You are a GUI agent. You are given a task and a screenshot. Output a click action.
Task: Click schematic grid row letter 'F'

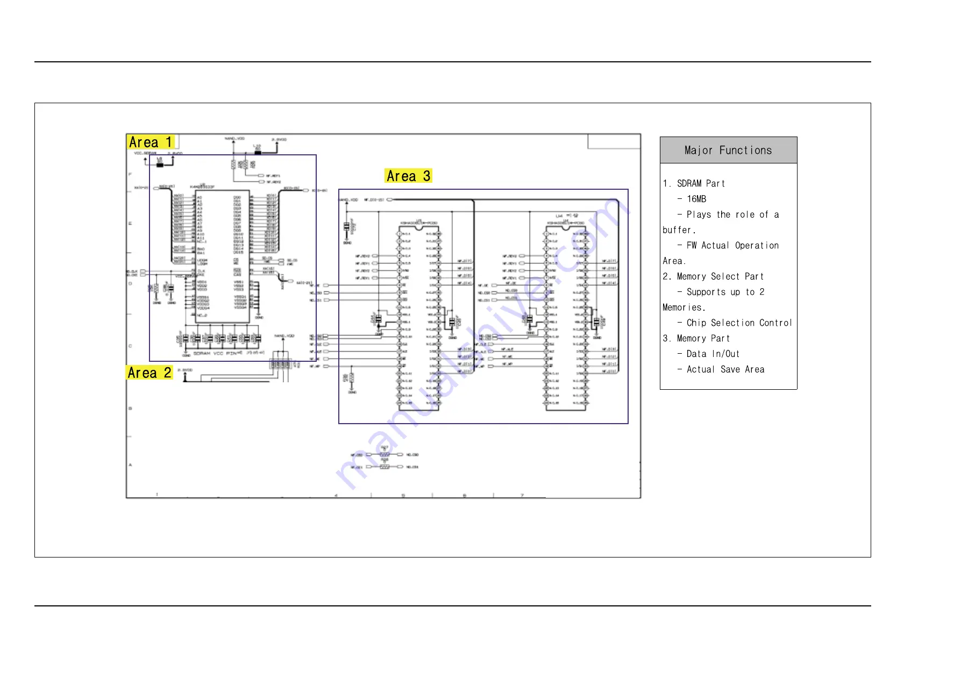pos(130,175)
